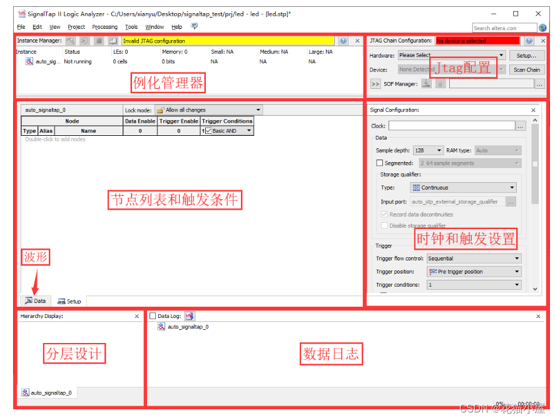This screenshot has height=420, width=555.
Task: Click the Altera search globe icon
Action: (542, 28)
